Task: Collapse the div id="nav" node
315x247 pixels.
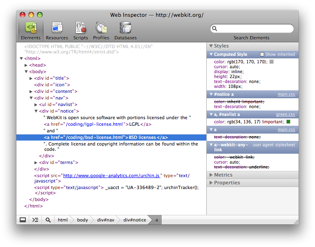Action: pyautogui.click(x=31, y=98)
